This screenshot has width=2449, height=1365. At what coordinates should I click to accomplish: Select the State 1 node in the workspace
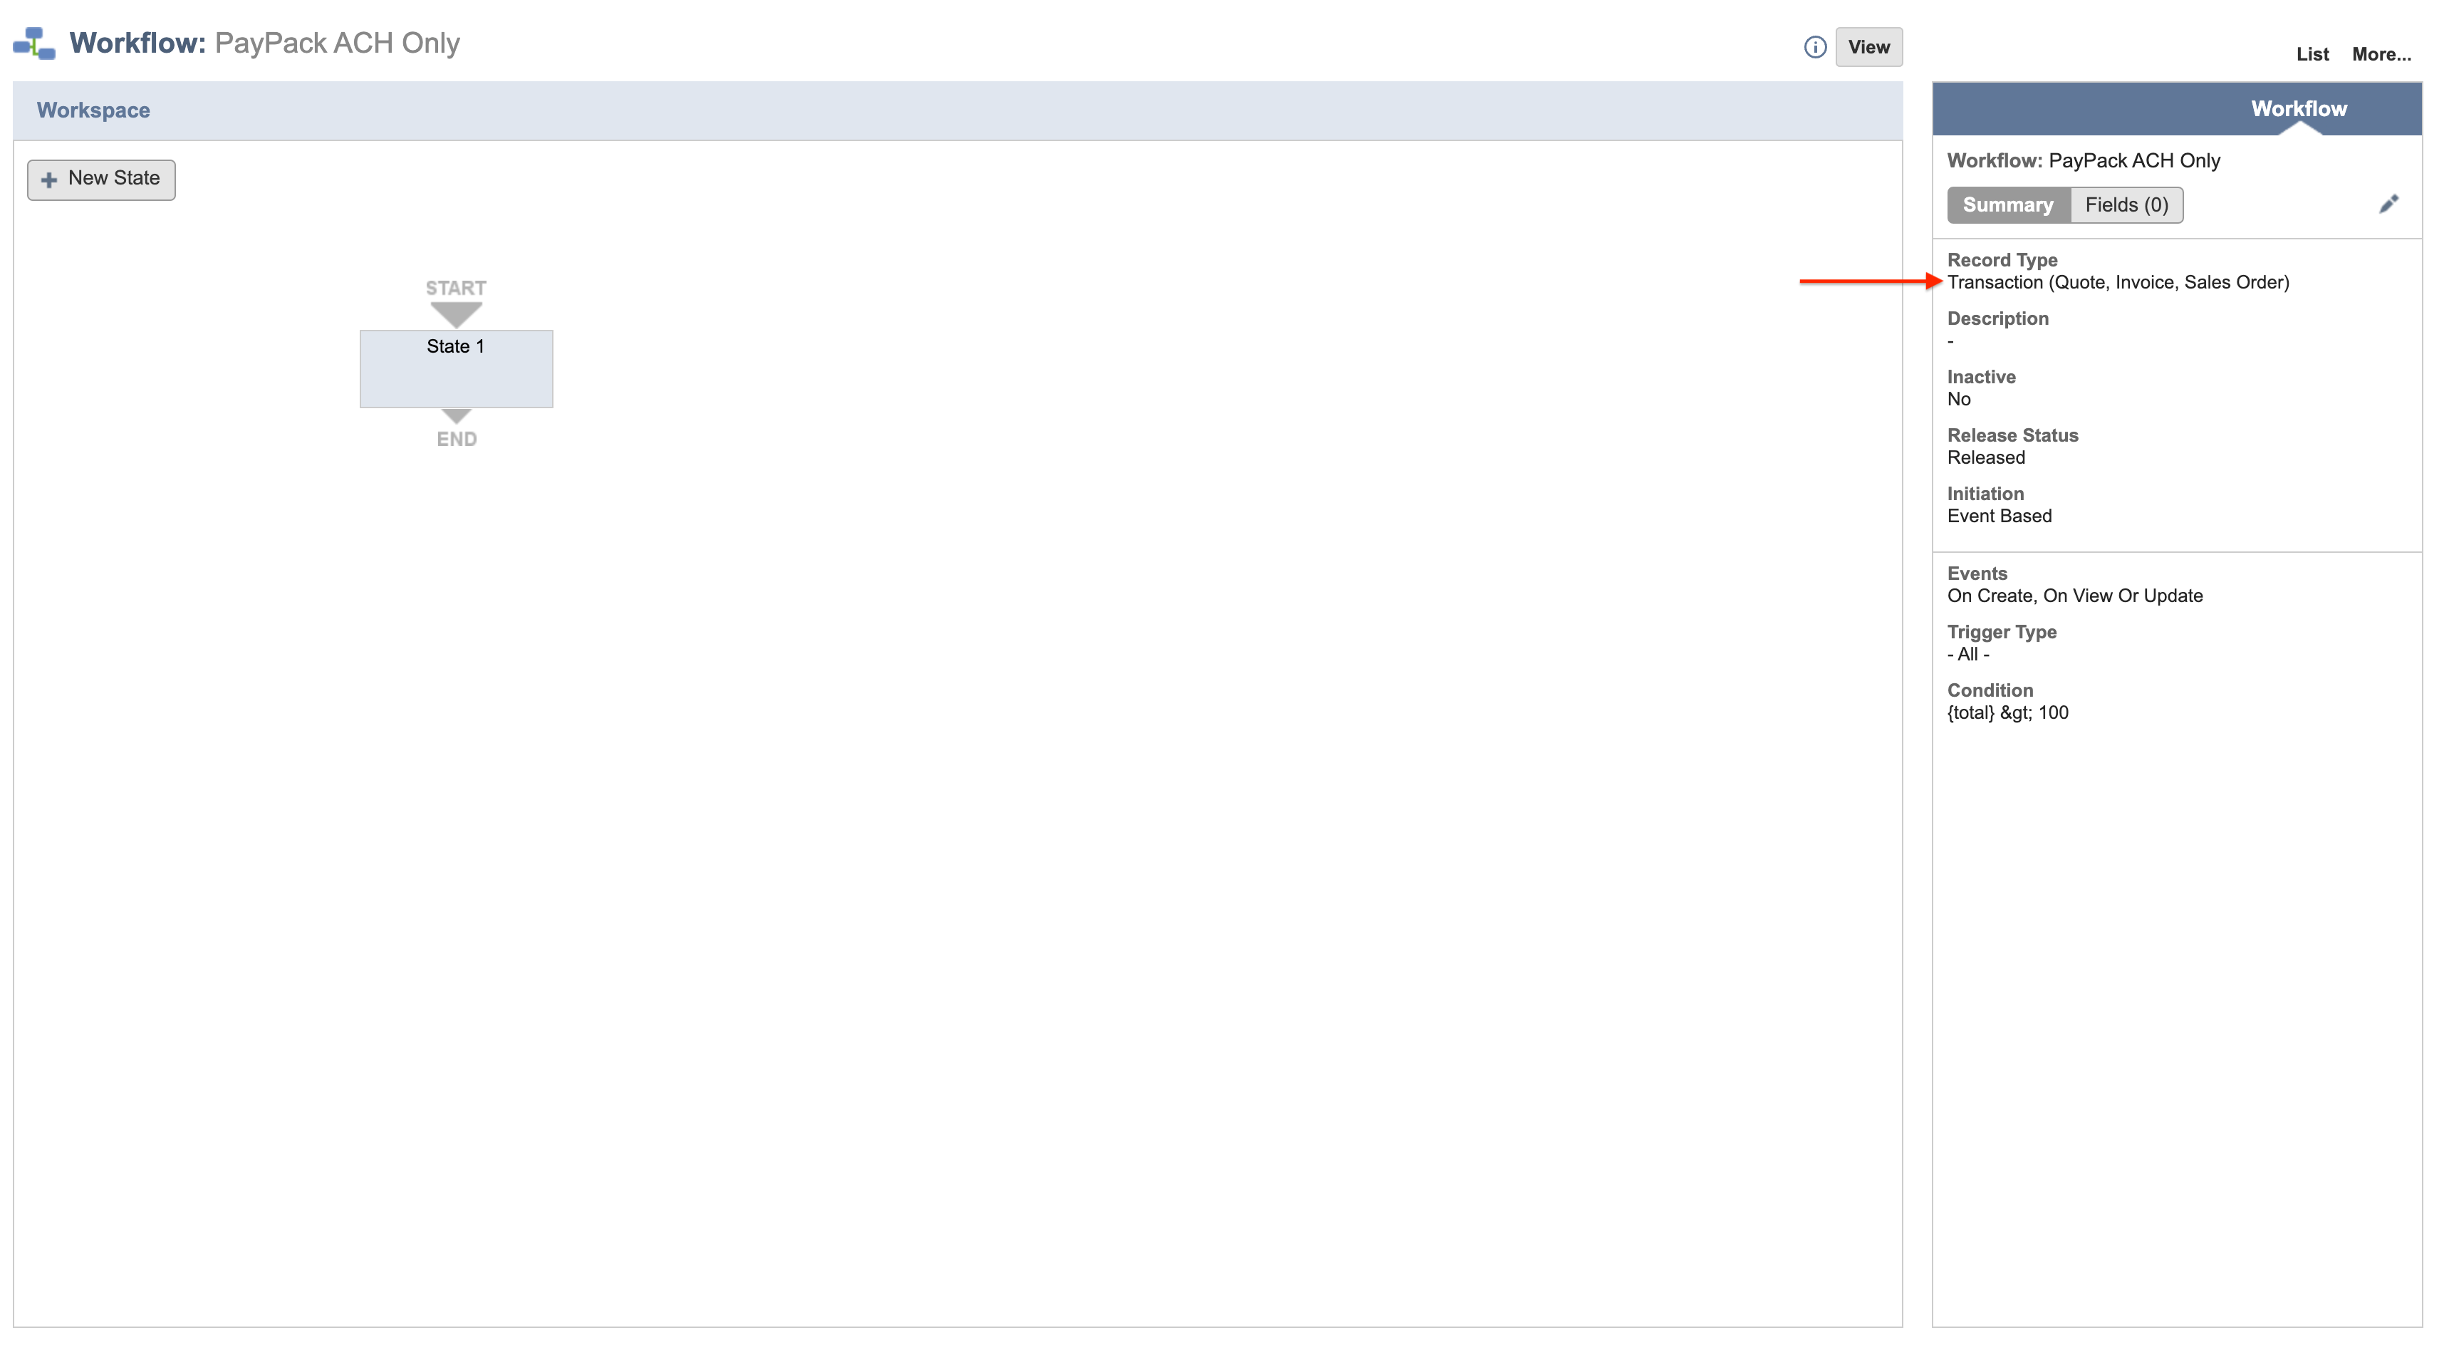pos(455,368)
